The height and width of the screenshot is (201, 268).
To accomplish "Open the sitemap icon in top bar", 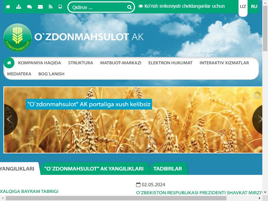I will pos(18,7).
